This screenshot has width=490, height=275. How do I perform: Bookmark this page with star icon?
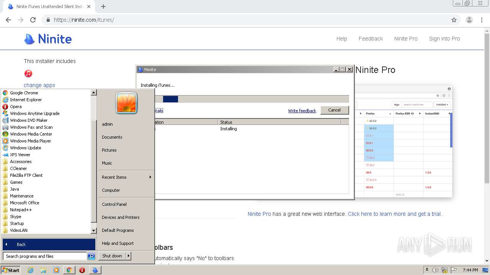454,20
